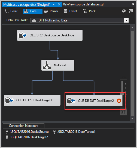Select the Data Flow tab
The height and width of the screenshot is (148, 137).
click(33, 11)
